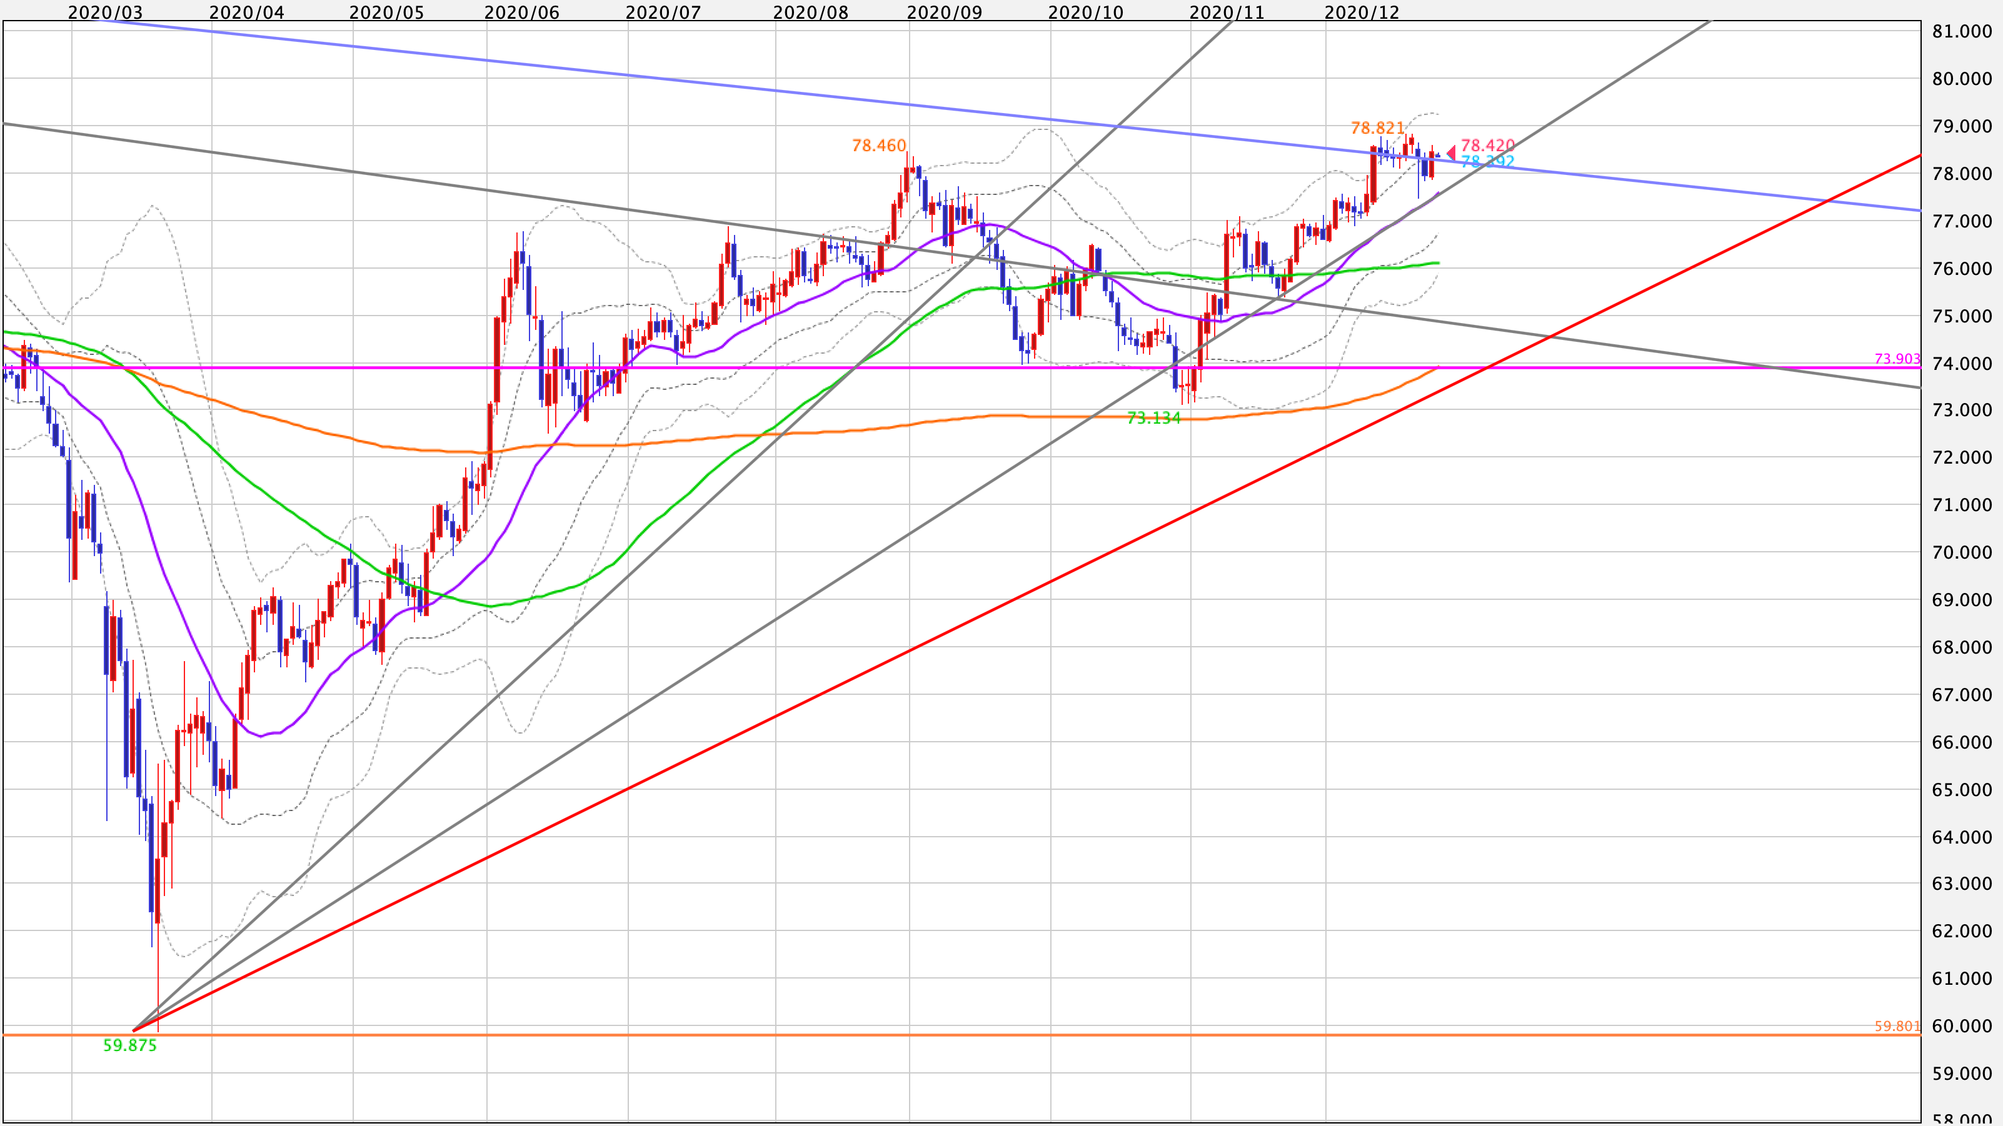2003x1126 pixels.
Task: Select the 2020/09 date label
Action: tap(945, 12)
